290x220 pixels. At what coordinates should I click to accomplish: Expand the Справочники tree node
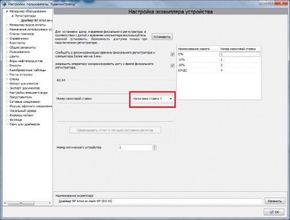coord(7,38)
